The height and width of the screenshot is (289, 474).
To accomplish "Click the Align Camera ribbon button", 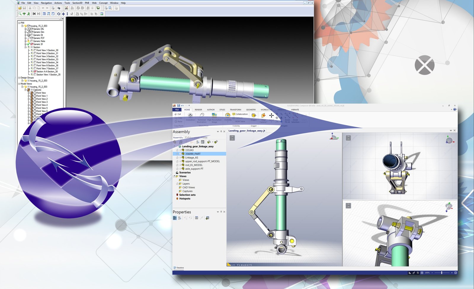I will 263,118.
